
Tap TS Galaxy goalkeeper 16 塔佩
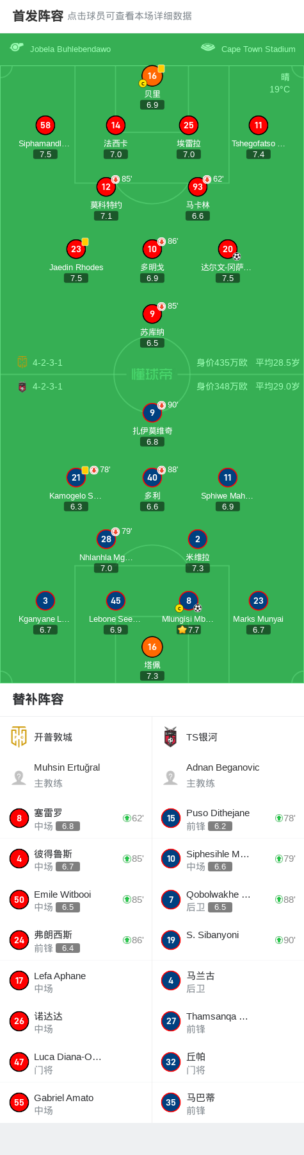(x=152, y=647)
